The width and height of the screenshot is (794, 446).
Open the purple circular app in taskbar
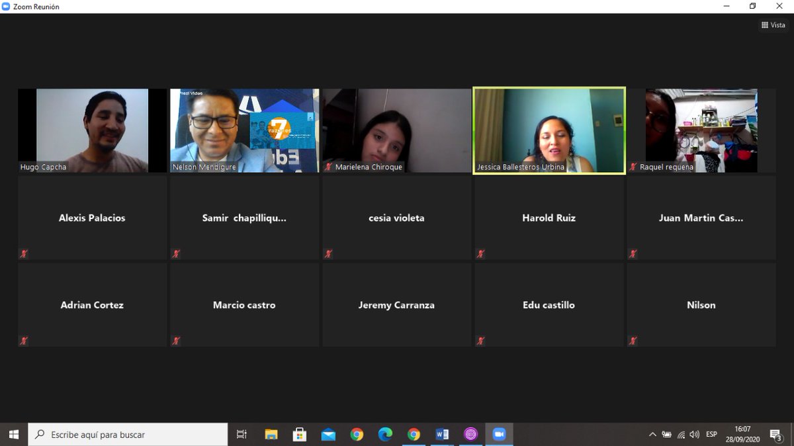pyautogui.click(x=470, y=434)
